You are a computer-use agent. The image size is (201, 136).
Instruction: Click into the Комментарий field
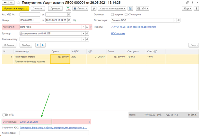point(54,133)
